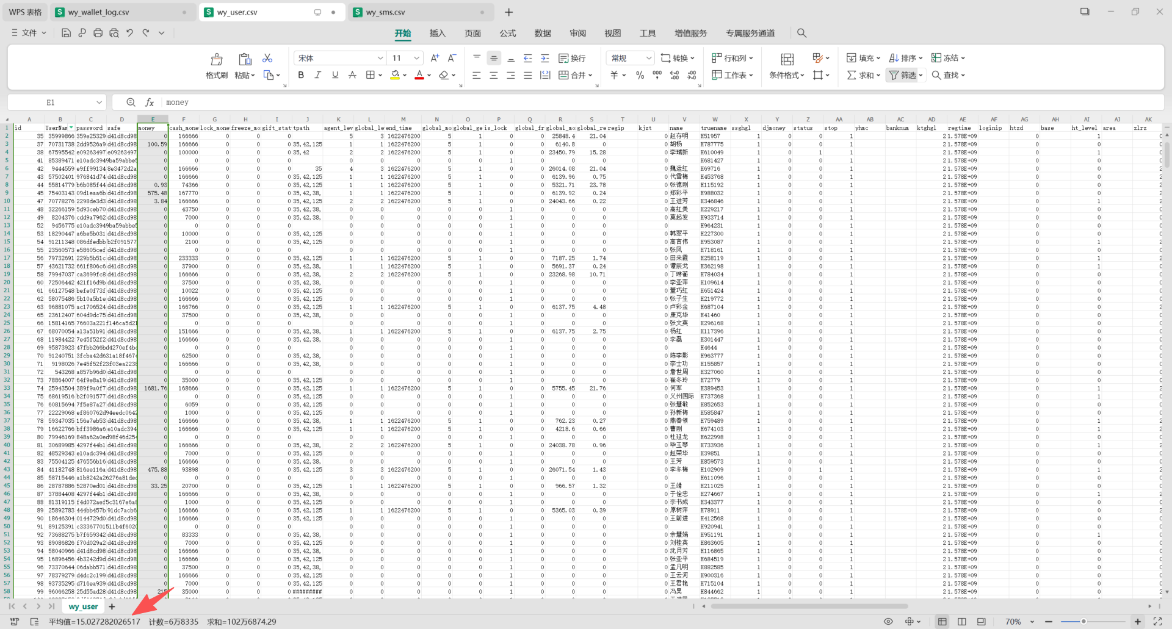The width and height of the screenshot is (1172, 629).
Task: Expand the 常规 number format dropdown
Action: [649, 58]
